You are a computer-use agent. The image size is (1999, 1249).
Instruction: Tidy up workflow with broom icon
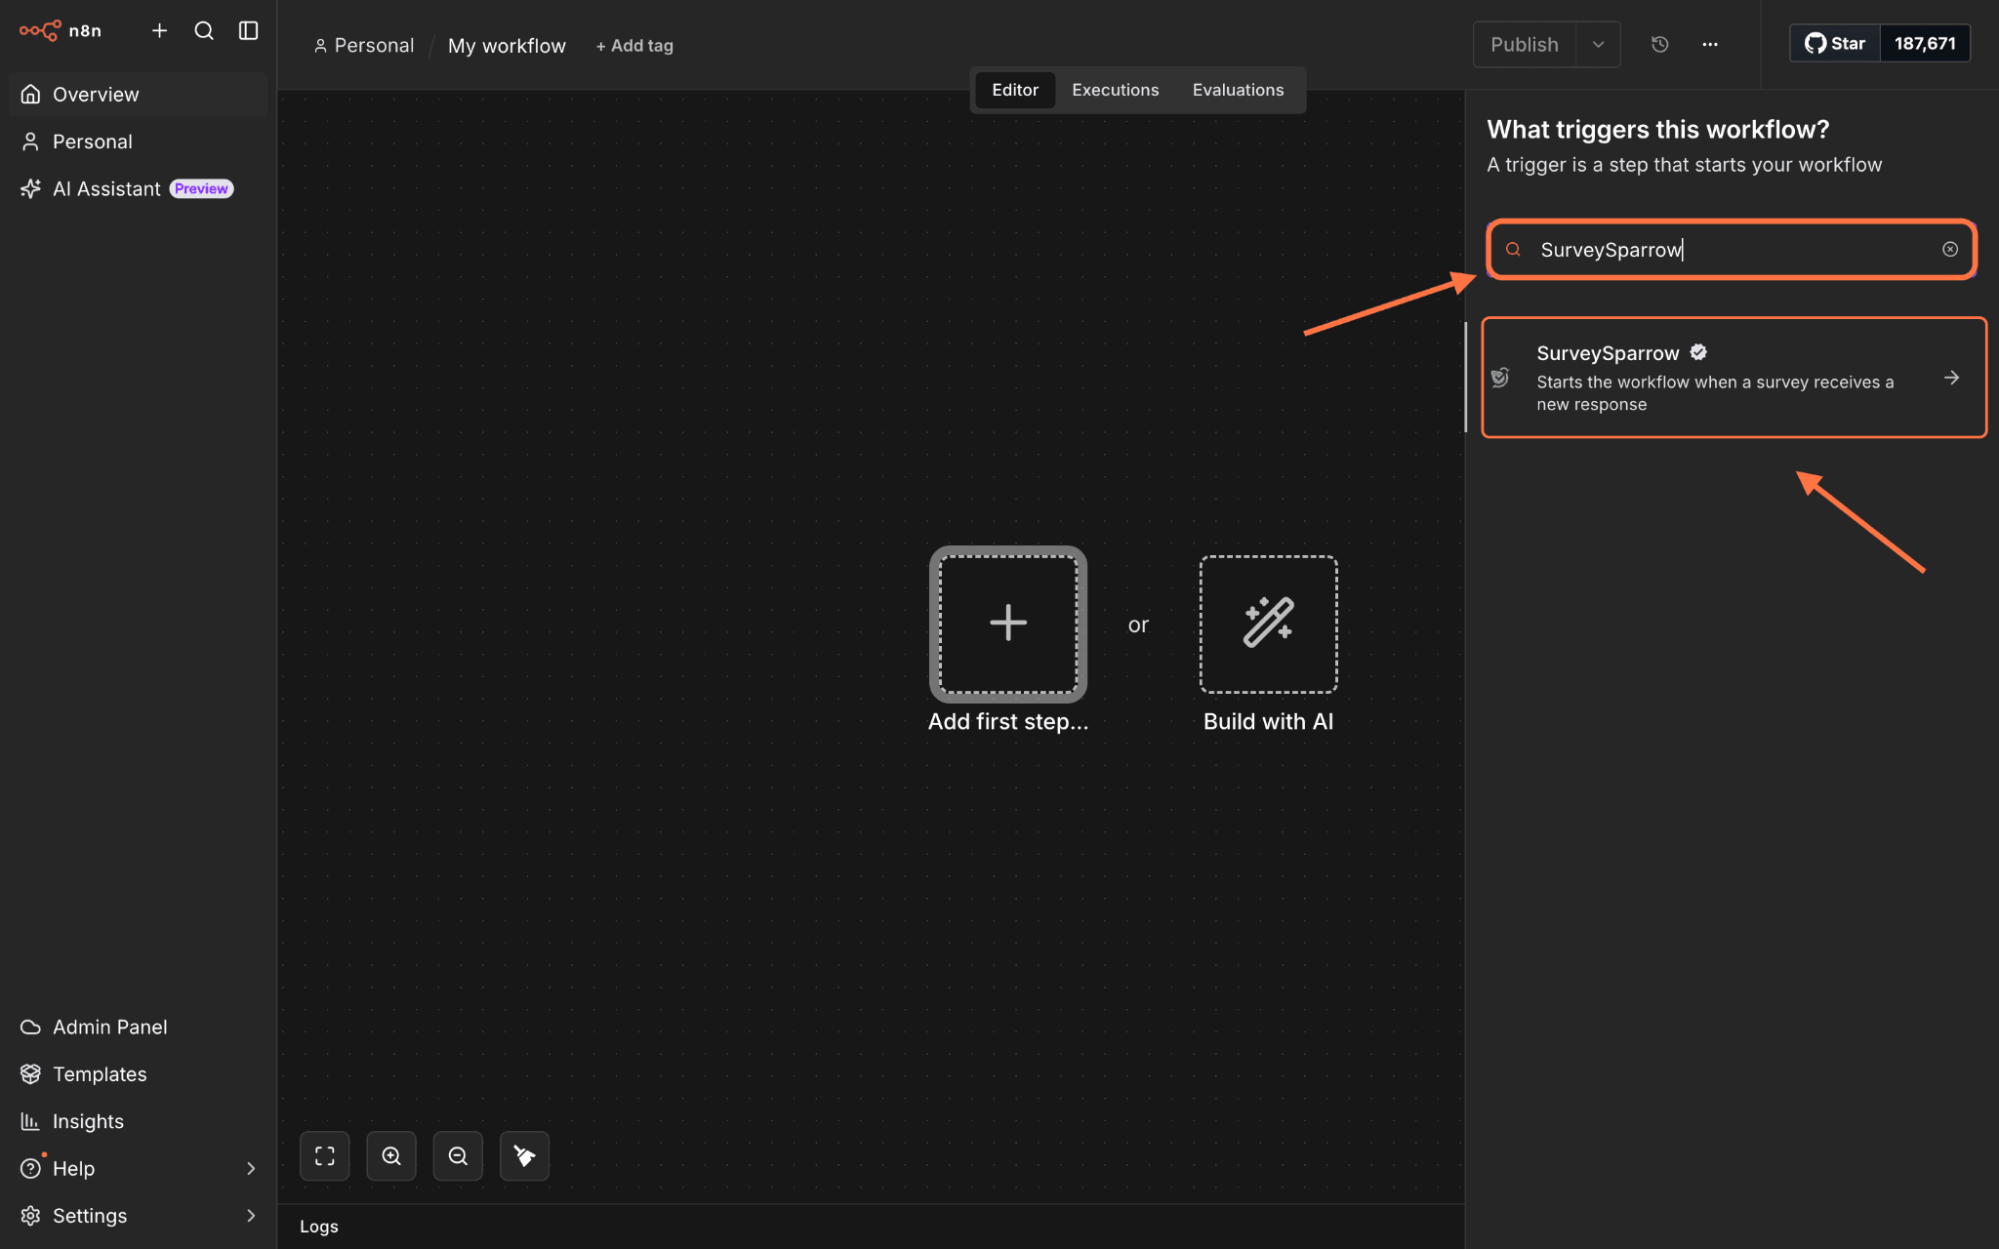point(524,1156)
